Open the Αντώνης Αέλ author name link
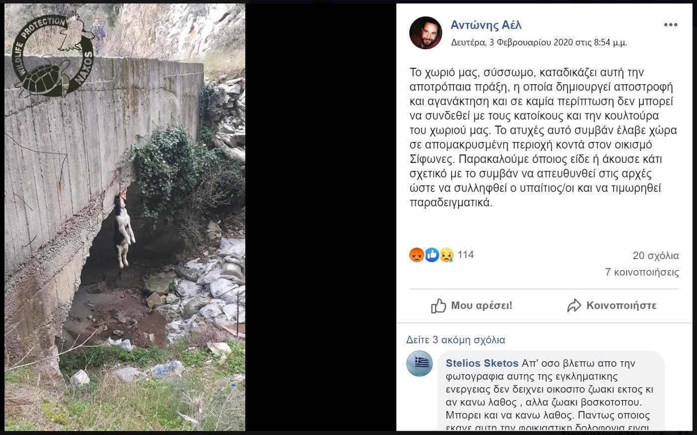Screen dimensions: 697x435 click(486, 25)
